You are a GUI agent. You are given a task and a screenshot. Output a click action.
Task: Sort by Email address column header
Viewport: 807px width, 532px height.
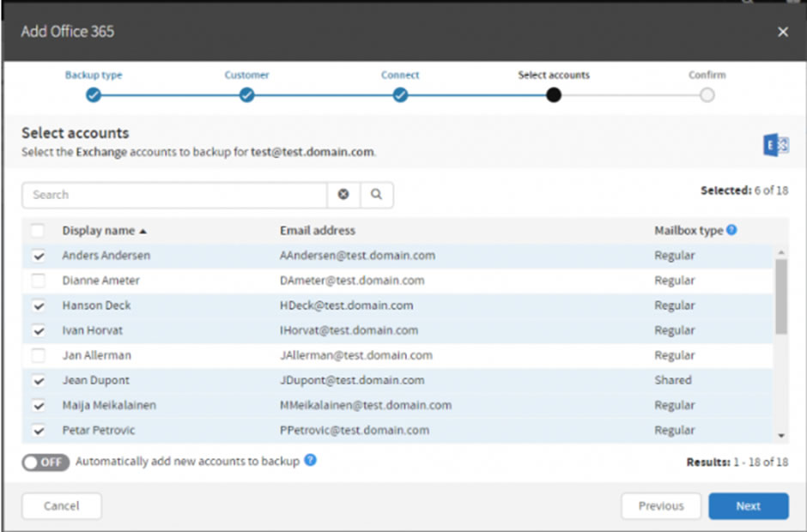[x=318, y=231]
